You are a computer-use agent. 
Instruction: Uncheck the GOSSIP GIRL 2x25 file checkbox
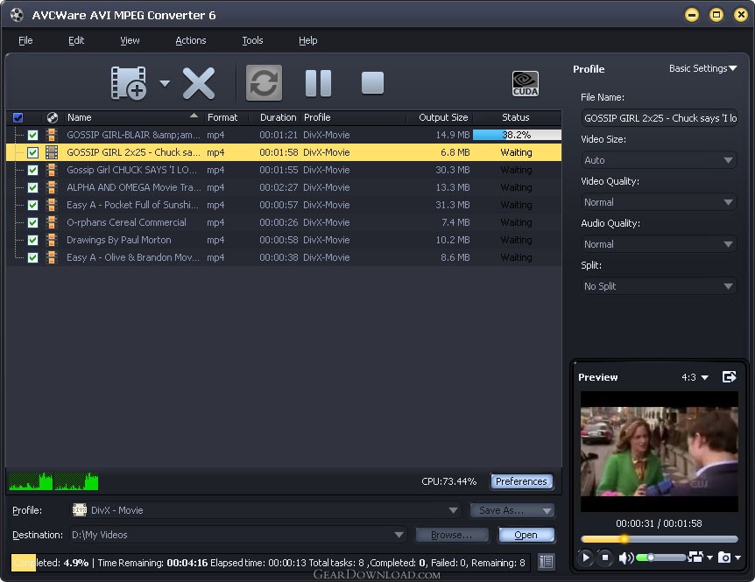point(32,152)
